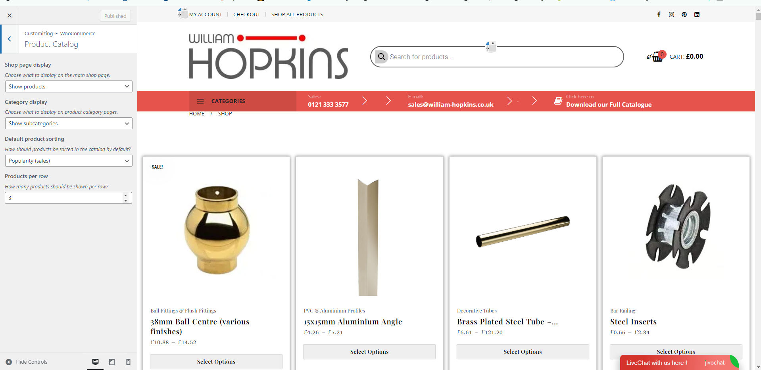Open the shopping cart basket icon

pyautogui.click(x=657, y=57)
